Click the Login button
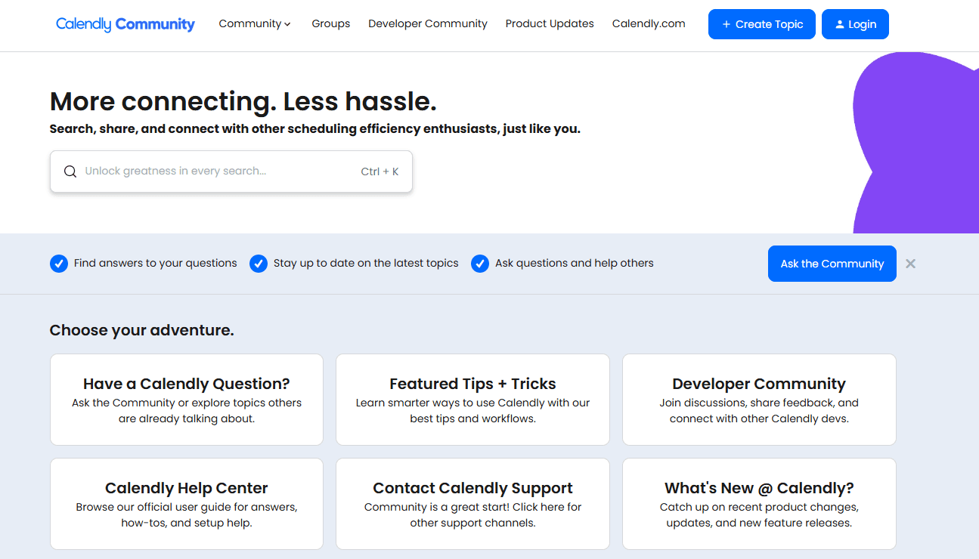 pos(855,24)
